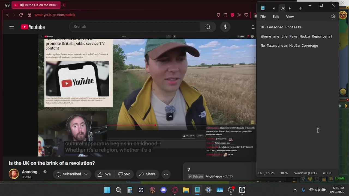This screenshot has height=196, width=349.
Task: Click the main video player area
Action: (x=147, y=95)
